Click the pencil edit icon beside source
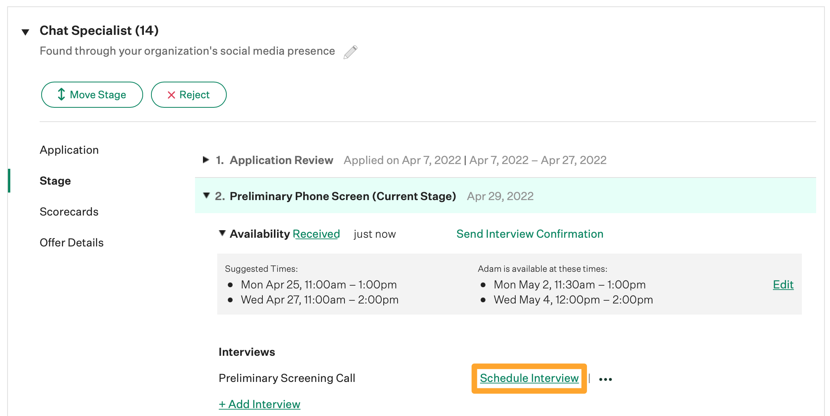 tap(350, 52)
